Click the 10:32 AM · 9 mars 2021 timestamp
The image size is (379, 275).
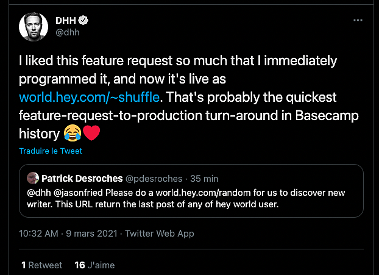tap(68, 234)
